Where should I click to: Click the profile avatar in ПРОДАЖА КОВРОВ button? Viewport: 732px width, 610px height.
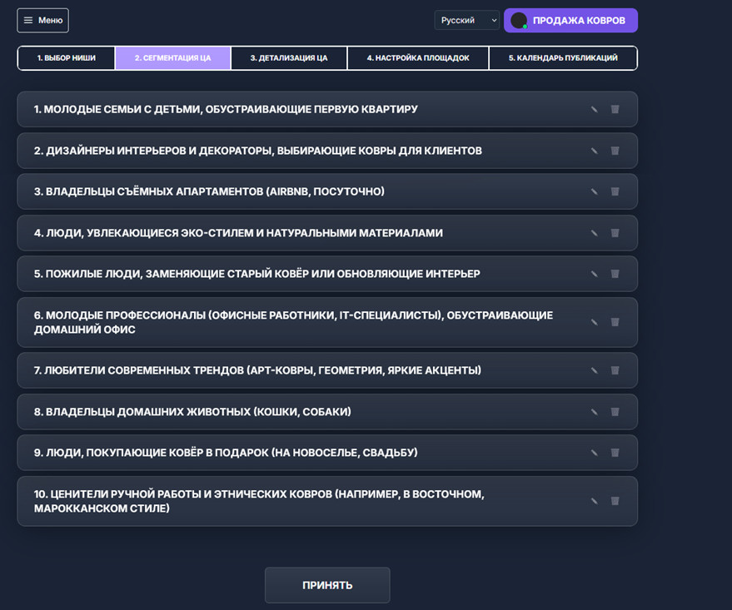coord(519,21)
